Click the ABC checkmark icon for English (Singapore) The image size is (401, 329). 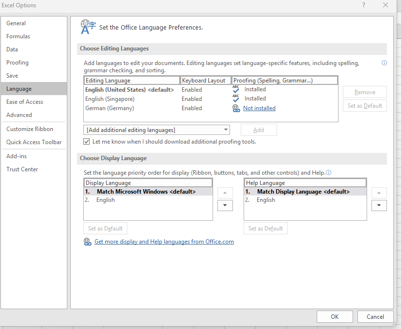point(236,99)
